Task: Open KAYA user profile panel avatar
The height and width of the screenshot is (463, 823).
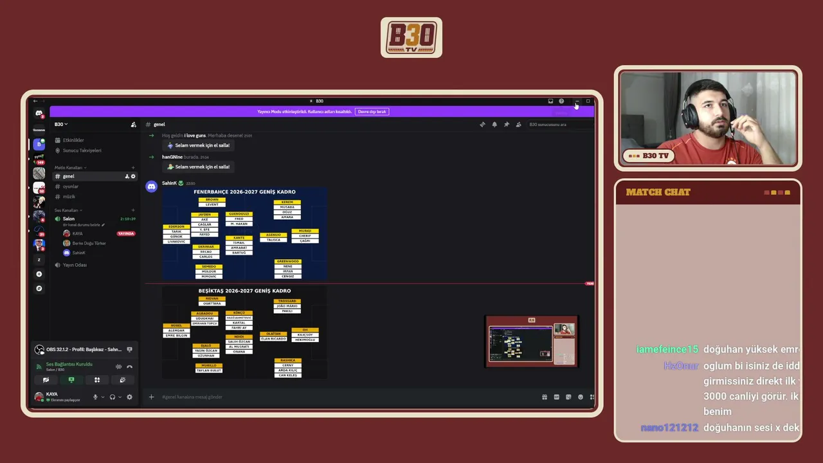Action: [39, 397]
